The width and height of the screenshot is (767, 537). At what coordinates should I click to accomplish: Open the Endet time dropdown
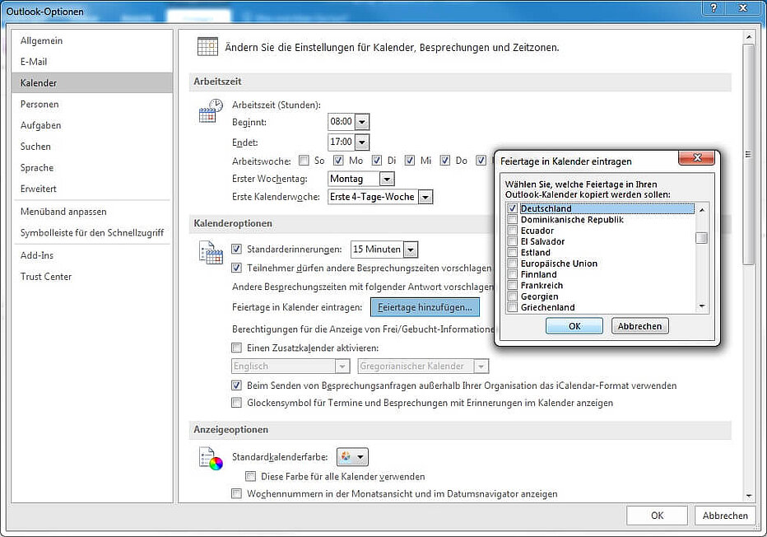(362, 142)
